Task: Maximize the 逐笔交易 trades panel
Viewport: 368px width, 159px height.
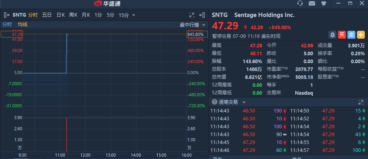Action: point(361,102)
